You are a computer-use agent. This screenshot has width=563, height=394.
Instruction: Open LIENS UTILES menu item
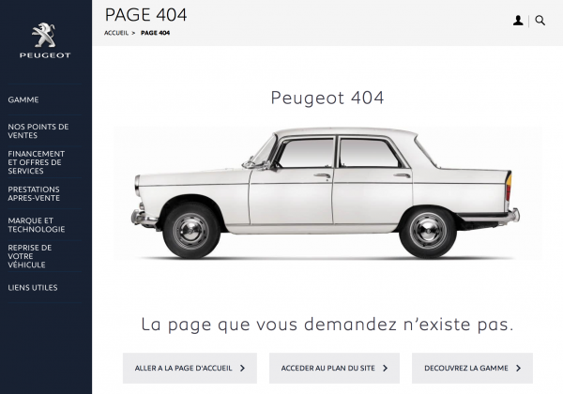tap(33, 287)
